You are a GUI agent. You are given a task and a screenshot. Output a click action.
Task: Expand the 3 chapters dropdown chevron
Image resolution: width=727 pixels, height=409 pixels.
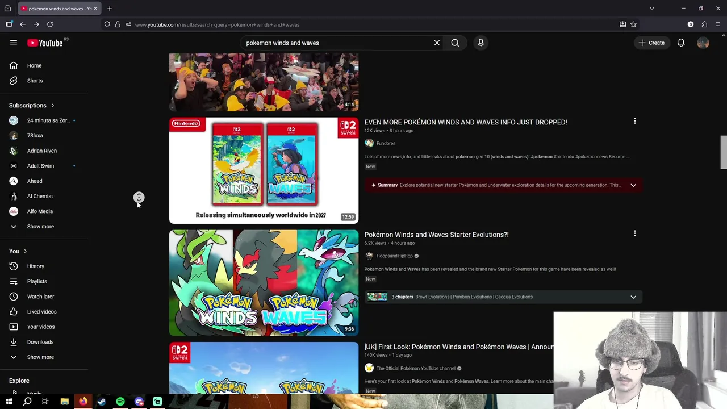click(633, 297)
